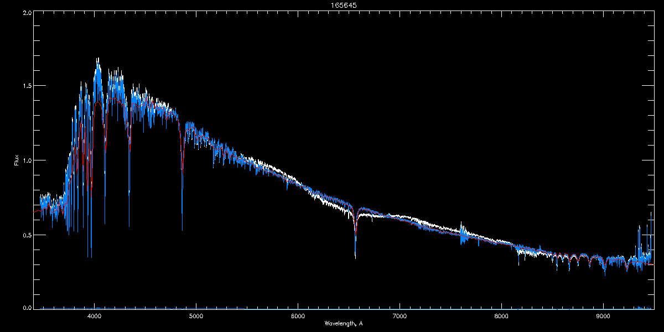Click the plot title 165645
This screenshot has height=332, width=664.
point(343,5)
